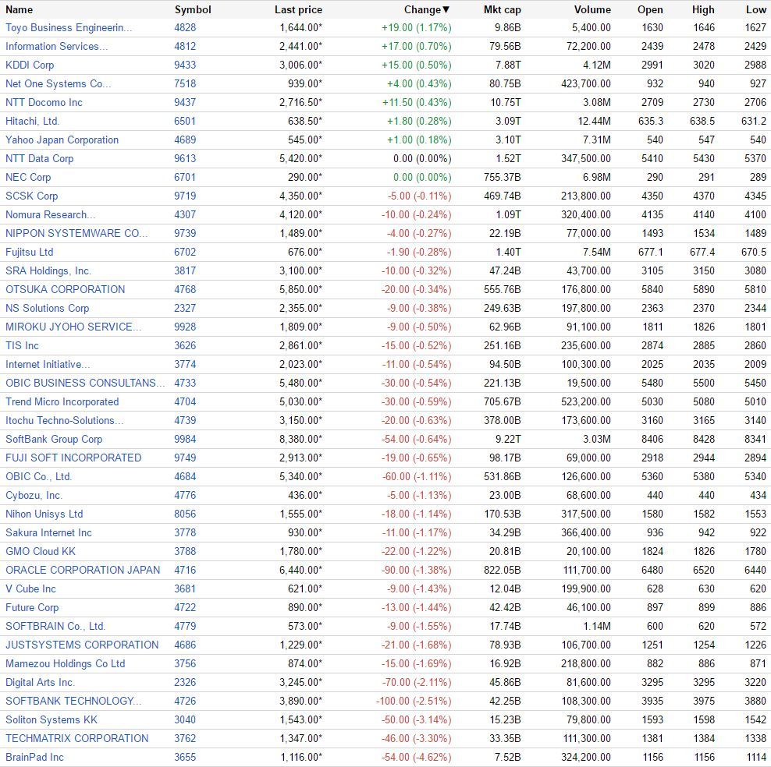Open SoftBank Group Corp link

tap(54, 439)
